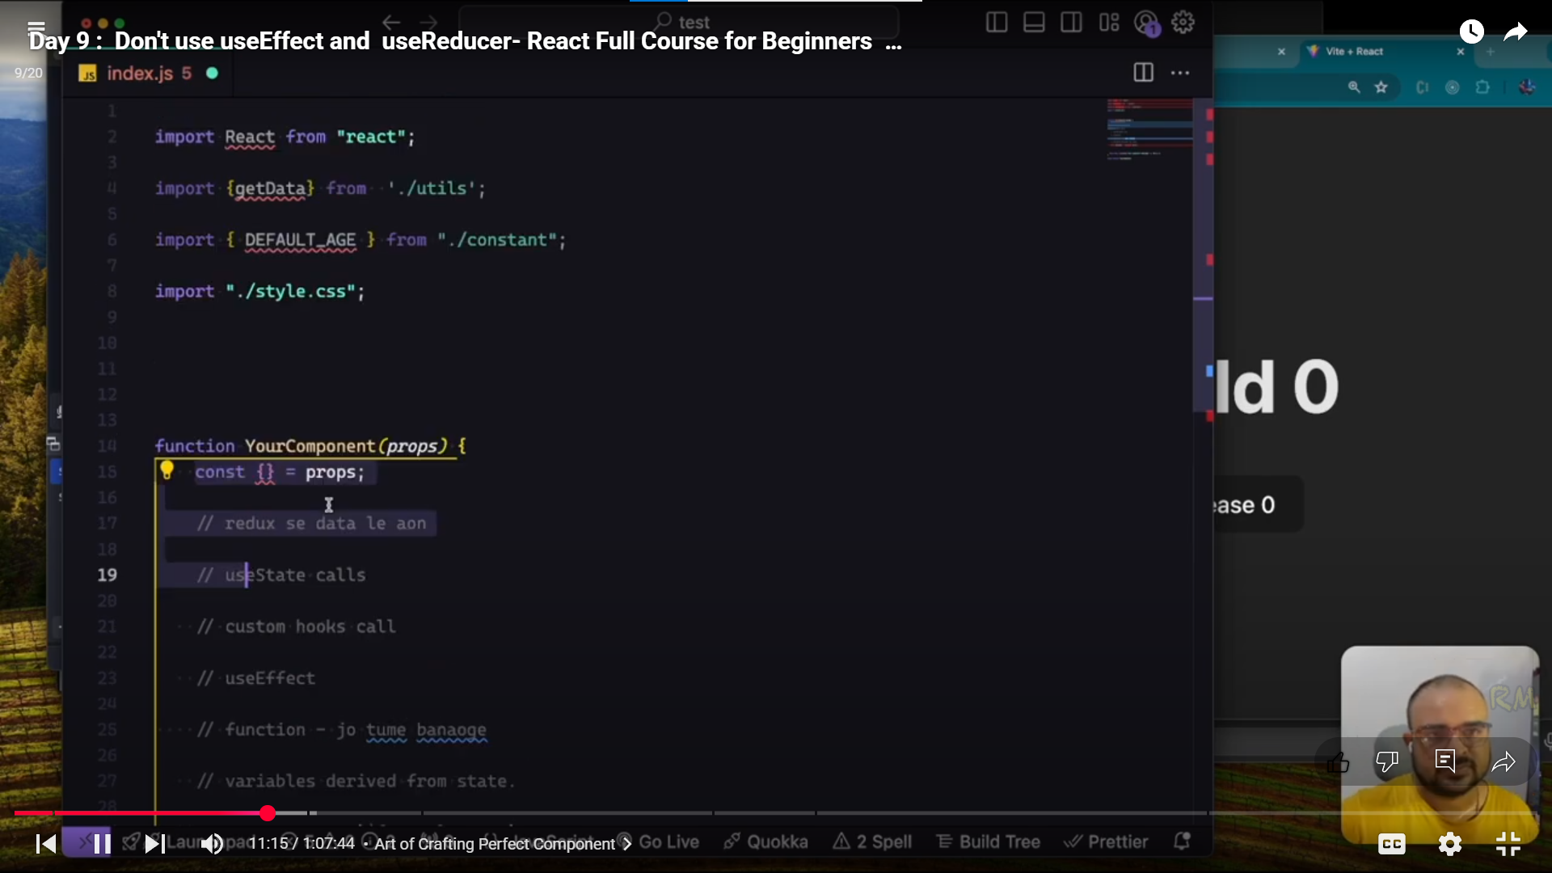Open editor more actions ellipsis

(1180, 73)
